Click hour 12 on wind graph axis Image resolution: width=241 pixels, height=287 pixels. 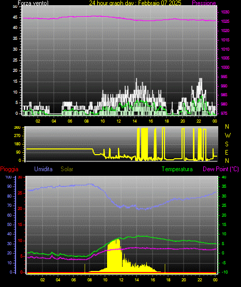118,121
